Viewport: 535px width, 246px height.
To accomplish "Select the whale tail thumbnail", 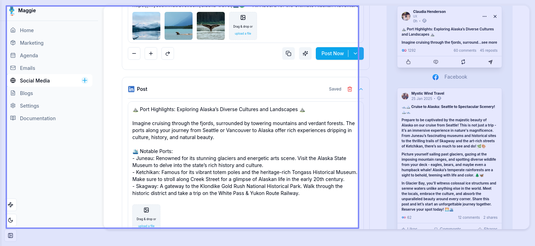I will 211,26.
